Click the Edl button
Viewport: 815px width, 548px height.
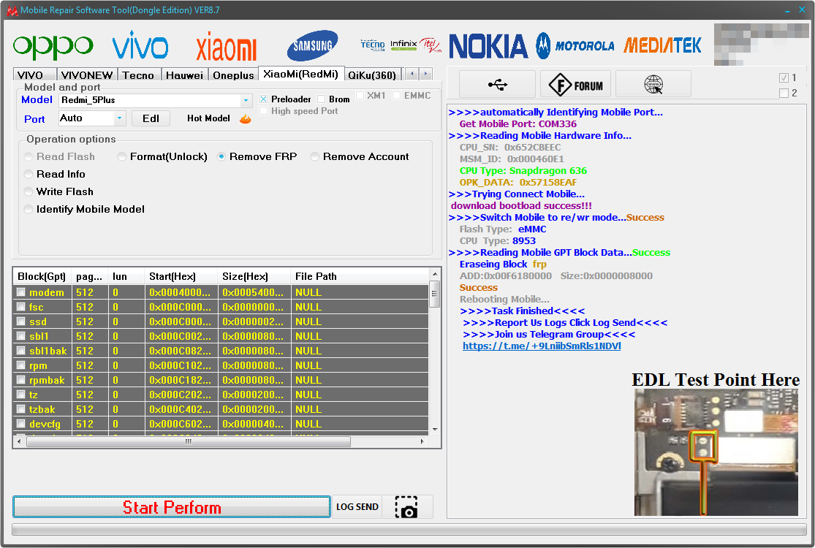[x=151, y=118]
